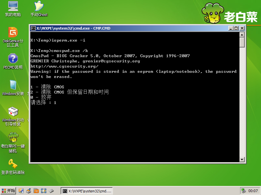Click the console scrollbar down arrow
The image size is (261, 195).
pyautogui.click(x=242, y=160)
